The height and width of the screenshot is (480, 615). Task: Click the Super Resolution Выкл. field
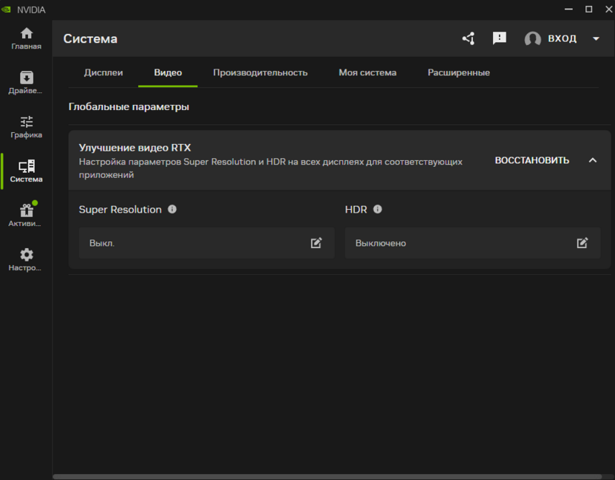(x=207, y=243)
